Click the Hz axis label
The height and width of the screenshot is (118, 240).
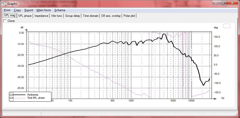coord(223,98)
